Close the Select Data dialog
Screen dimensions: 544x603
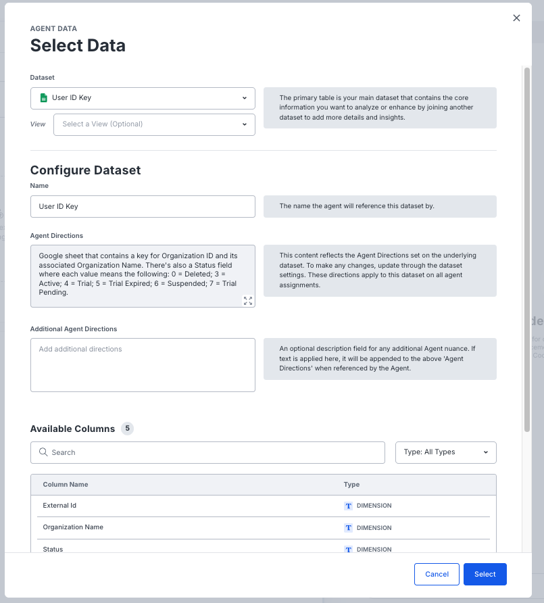(x=516, y=18)
